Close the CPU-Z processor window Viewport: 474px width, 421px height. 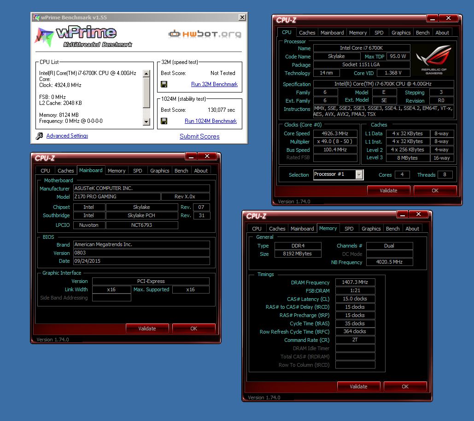pos(449,19)
